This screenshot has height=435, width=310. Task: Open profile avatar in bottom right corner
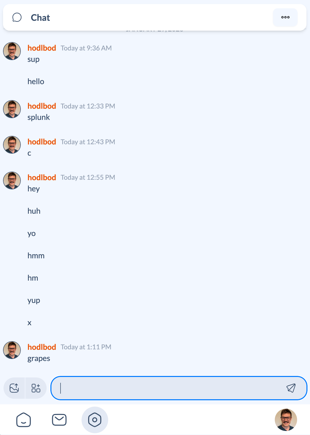click(286, 420)
